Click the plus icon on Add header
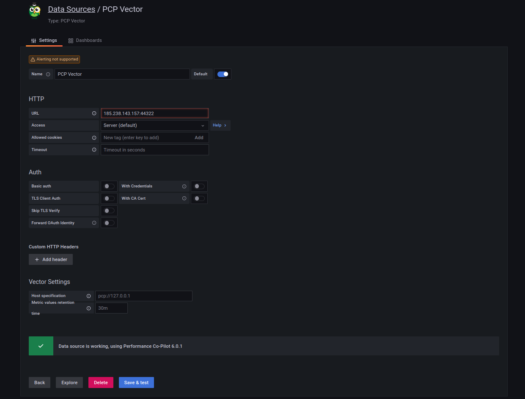Viewport: 525px width, 399px height. [37, 259]
